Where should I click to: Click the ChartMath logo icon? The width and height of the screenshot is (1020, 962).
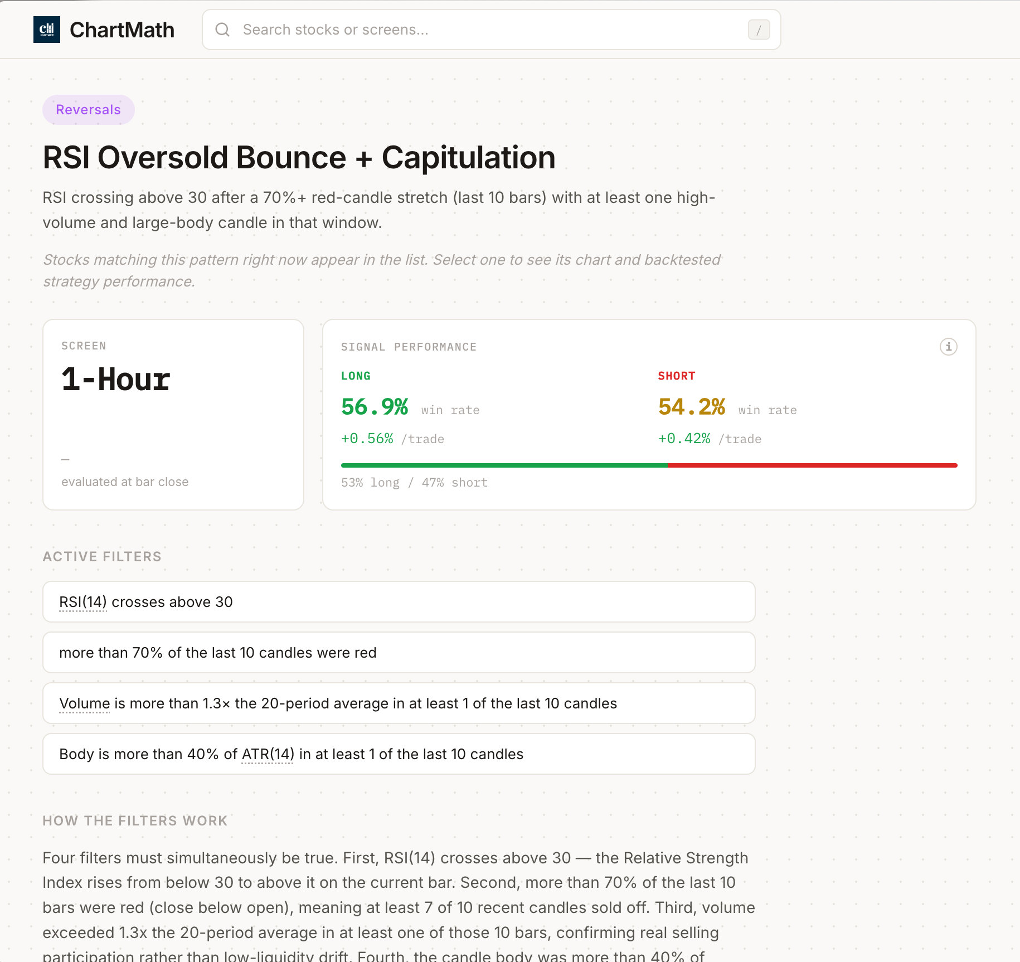click(47, 30)
